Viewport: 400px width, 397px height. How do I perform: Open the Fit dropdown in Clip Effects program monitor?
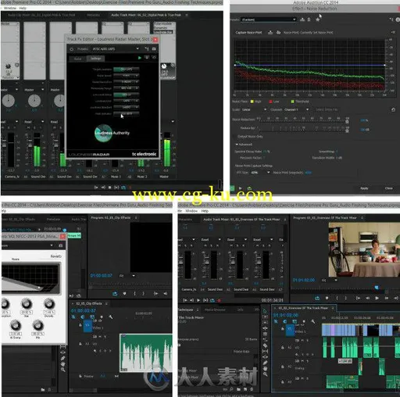pyautogui.click(x=127, y=276)
